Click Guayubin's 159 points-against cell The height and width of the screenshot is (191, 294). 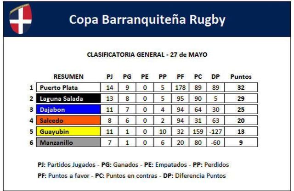(x=198, y=131)
